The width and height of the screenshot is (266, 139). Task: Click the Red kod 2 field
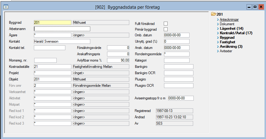pyautogui.click(x=52, y=117)
